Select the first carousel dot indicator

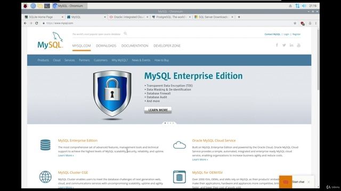(165, 123)
